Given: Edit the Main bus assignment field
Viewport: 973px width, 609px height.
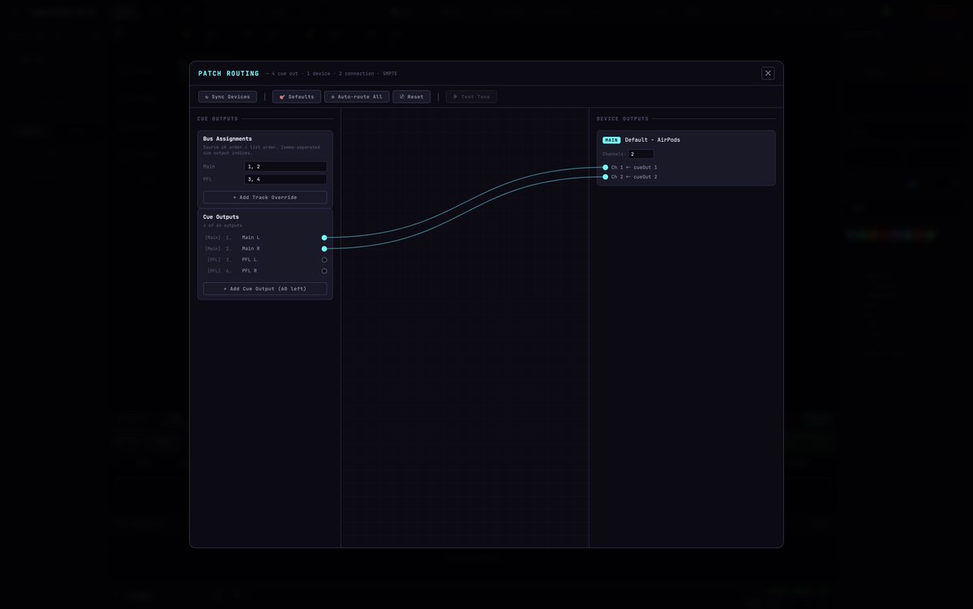Looking at the screenshot, I should point(285,166).
